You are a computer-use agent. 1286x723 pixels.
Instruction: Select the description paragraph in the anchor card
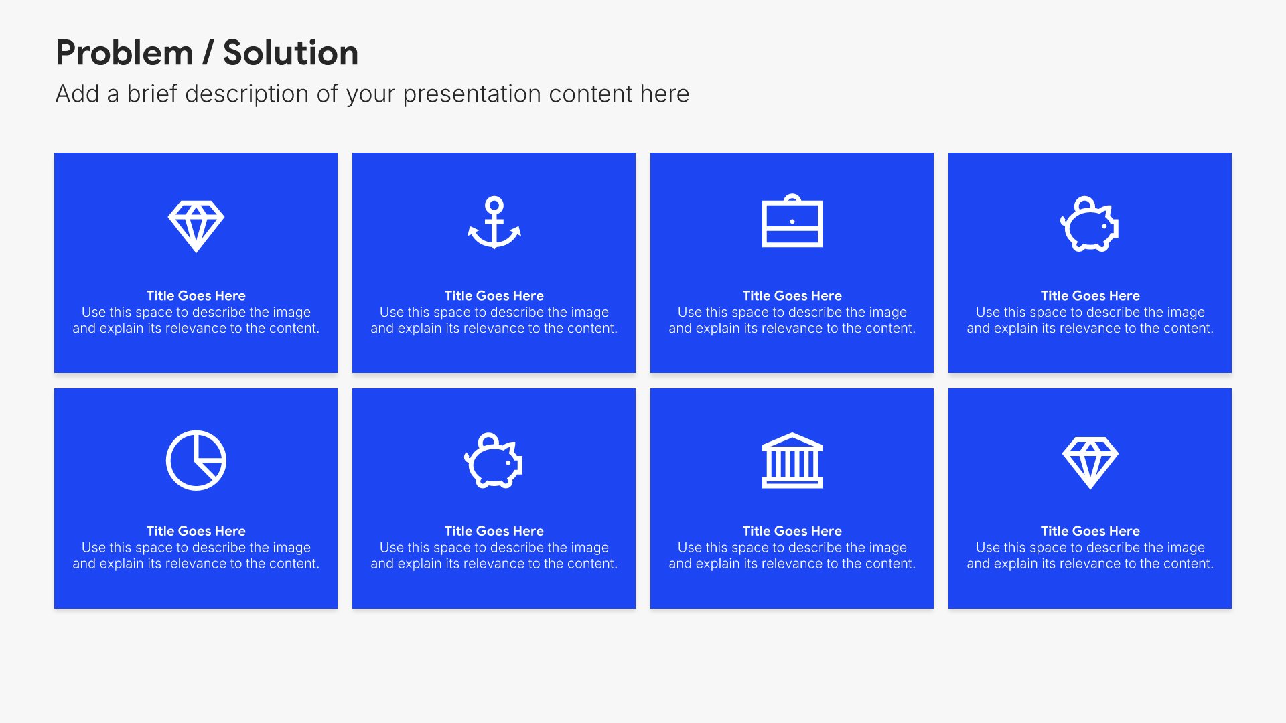494,321
